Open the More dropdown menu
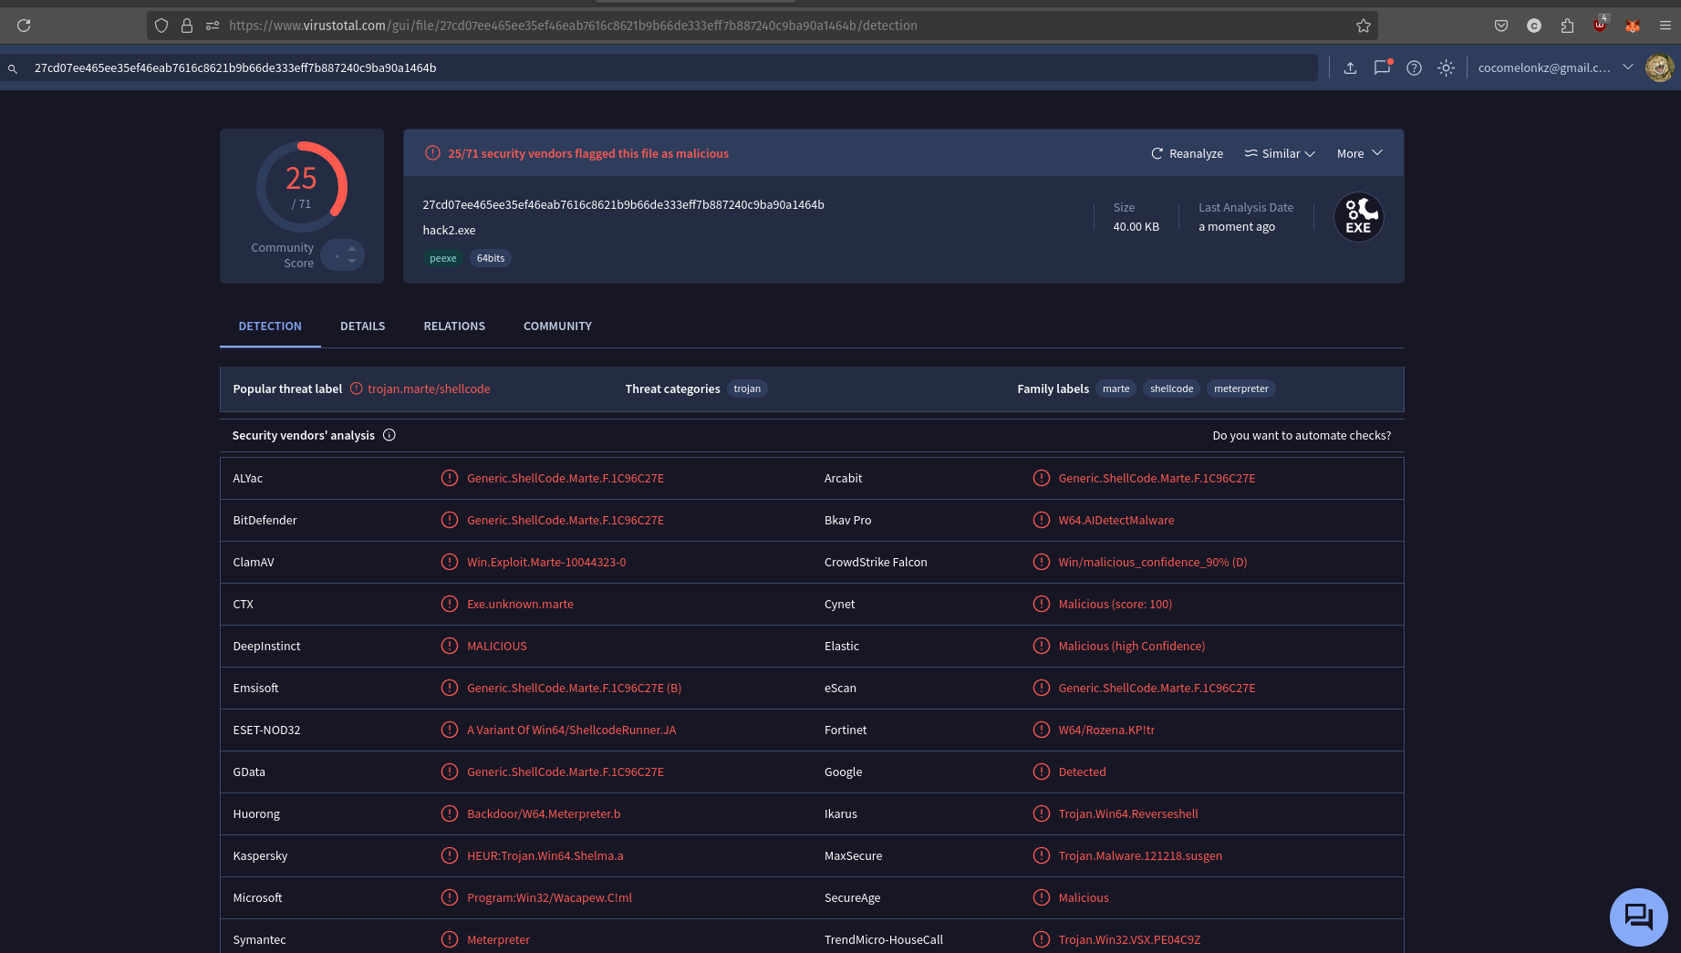1681x953 pixels. click(x=1360, y=153)
